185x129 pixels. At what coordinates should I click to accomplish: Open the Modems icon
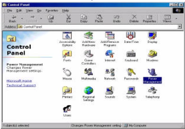tap(152, 54)
